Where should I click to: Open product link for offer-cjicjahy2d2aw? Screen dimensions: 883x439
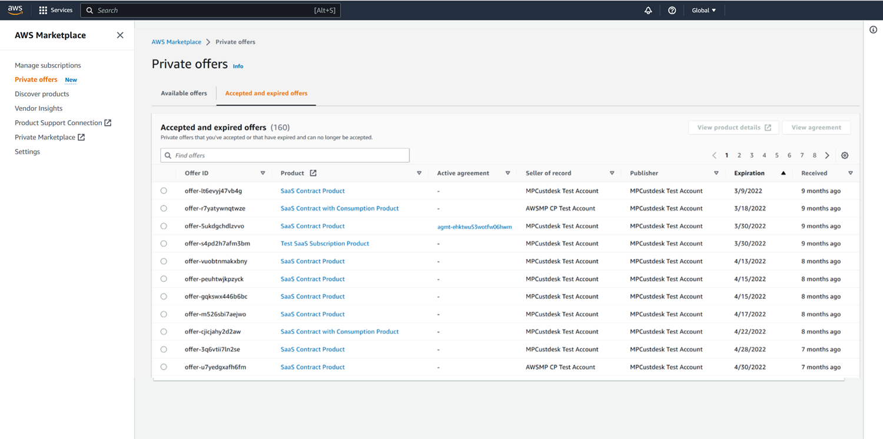340,332
